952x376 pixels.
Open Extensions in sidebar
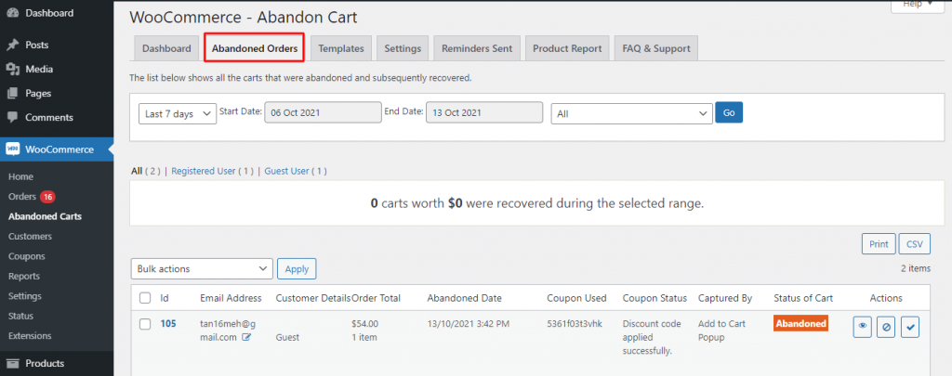click(30, 335)
